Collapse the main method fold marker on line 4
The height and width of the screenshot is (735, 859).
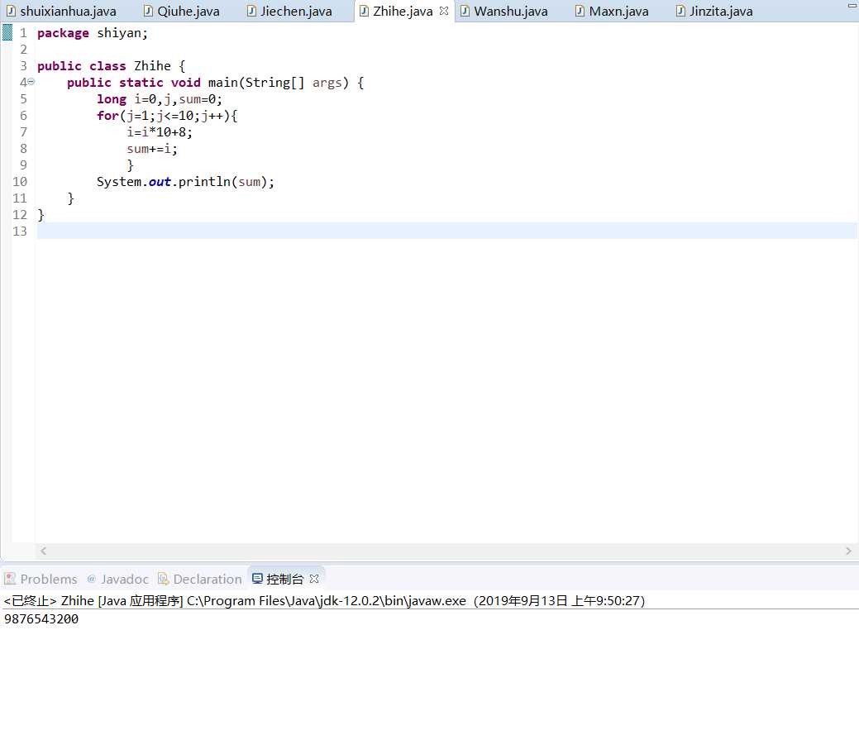(x=31, y=82)
